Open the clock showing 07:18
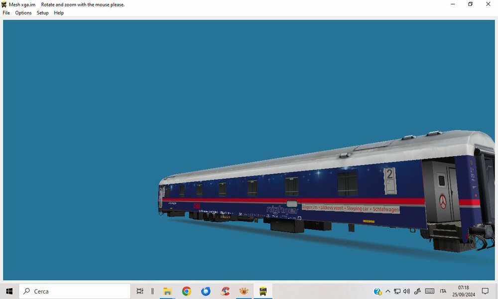The height and width of the screenshot is (299, 498). (464, 291)
